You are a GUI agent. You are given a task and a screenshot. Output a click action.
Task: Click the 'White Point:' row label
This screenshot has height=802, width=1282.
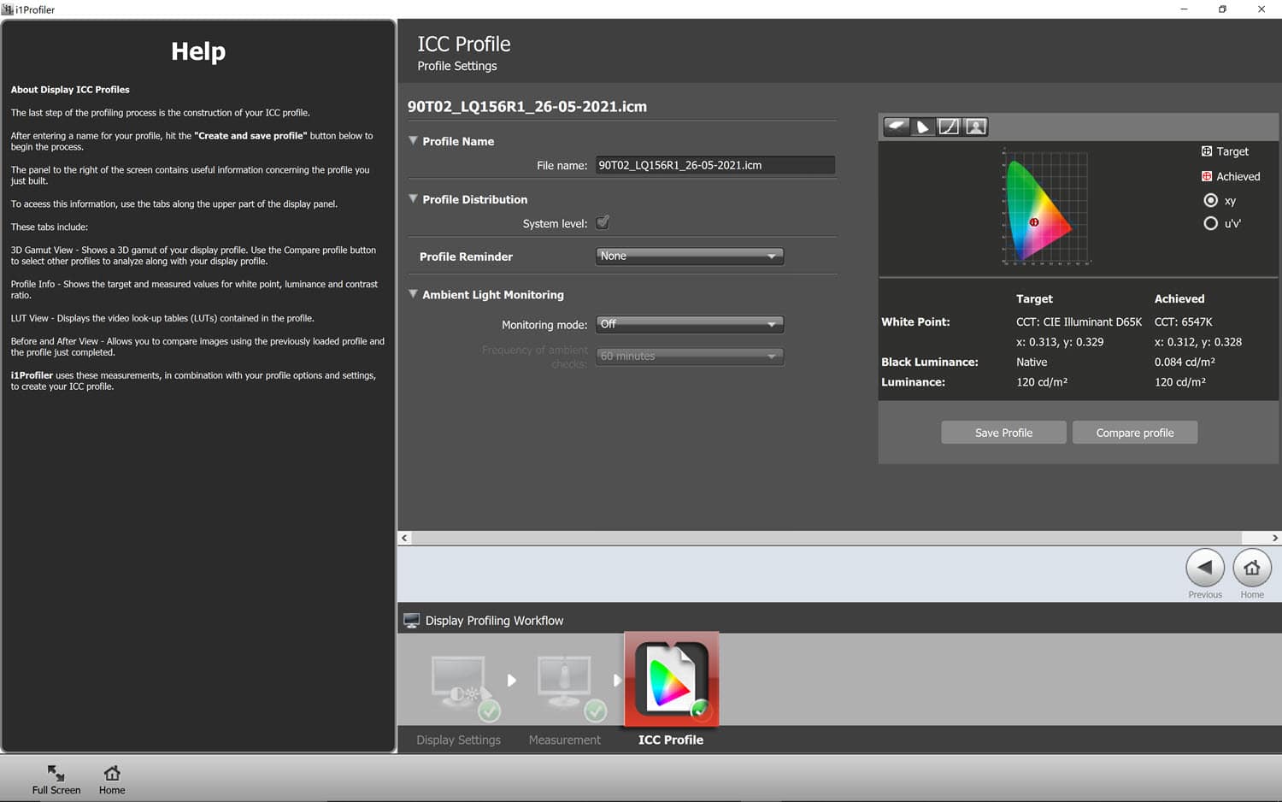coord(915,321)
